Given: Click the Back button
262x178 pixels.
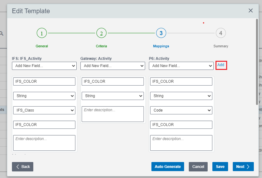Looking at the screenshot, I should click(23, 167).
